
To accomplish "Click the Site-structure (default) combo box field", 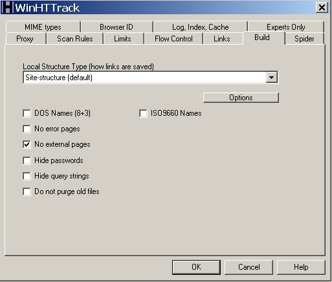I will (150, 78).
